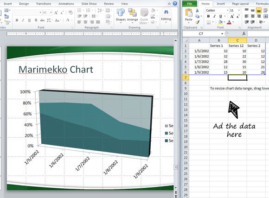The image size is (269, 198).
Task: Click Decrease Font Size in Excel
Action: [238, 17]
